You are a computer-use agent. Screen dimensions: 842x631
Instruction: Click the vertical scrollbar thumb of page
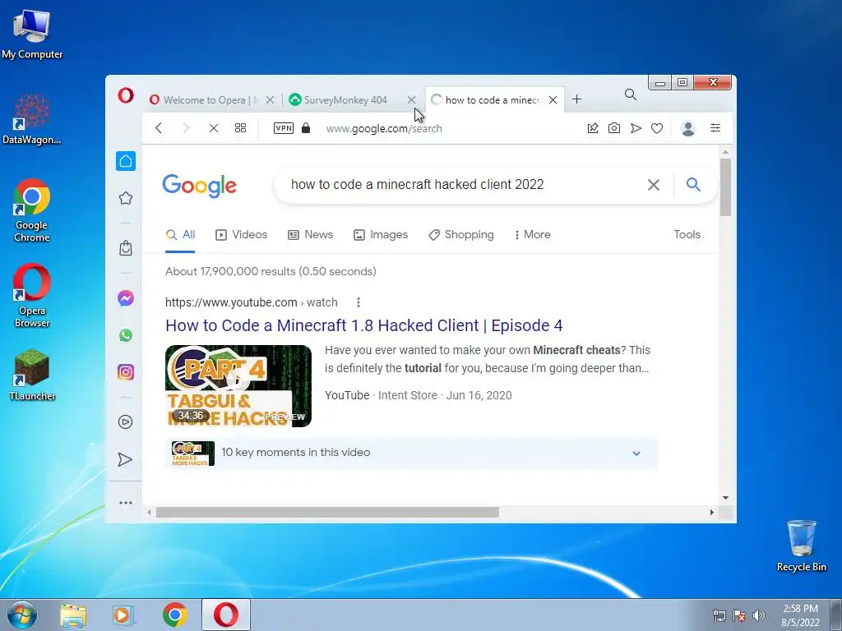(725, 187)
